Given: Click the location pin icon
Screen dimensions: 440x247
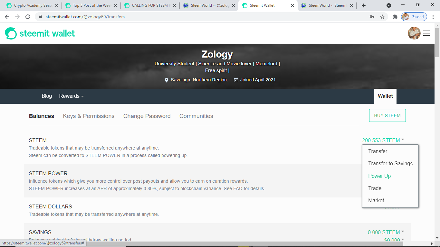Looking at the screenshot, I should tap(167, 80).
